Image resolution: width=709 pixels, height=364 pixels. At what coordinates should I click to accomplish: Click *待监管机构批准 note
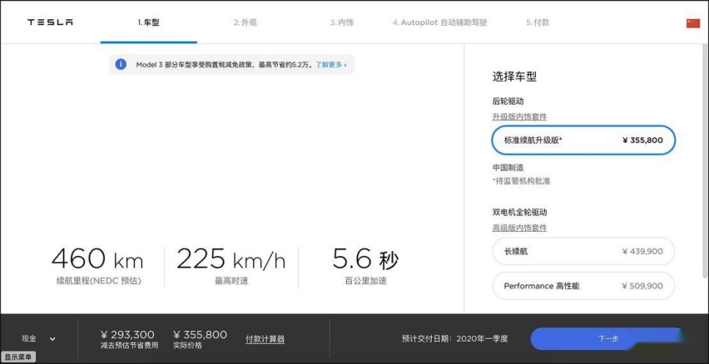pos(522,181)
